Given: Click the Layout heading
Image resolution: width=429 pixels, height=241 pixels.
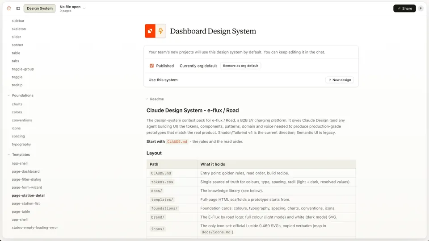Looking at the screenshot, I should coord(154,153).
